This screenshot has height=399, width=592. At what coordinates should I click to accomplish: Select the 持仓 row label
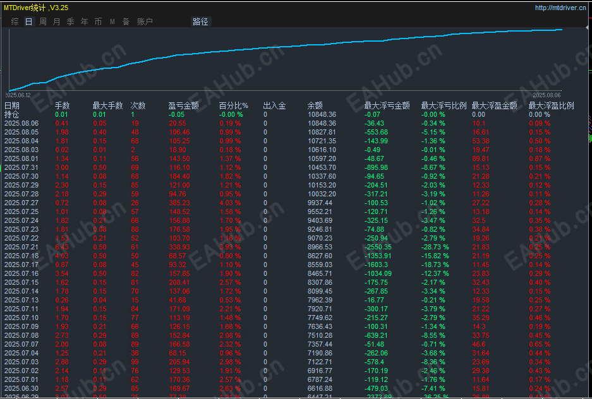tap(12, 114)
